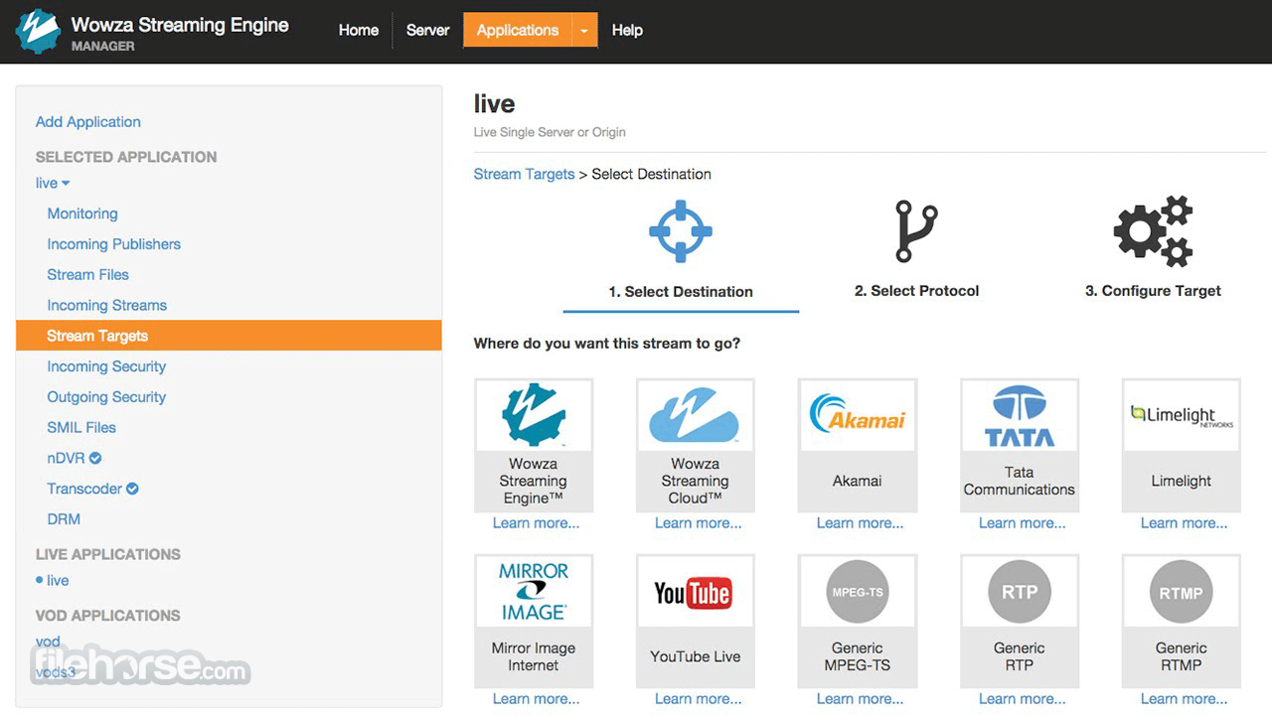Select live under Live Applications
This screenshot has height=715, width=1272.
tap(58, 581)
